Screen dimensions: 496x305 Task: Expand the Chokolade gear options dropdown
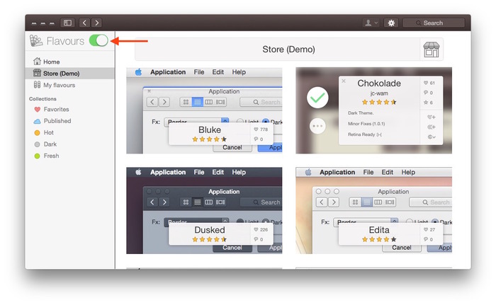coord(432,137)
